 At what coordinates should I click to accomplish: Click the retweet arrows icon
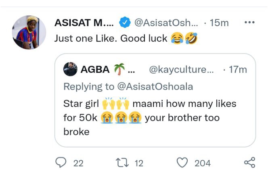pos(122,162)
